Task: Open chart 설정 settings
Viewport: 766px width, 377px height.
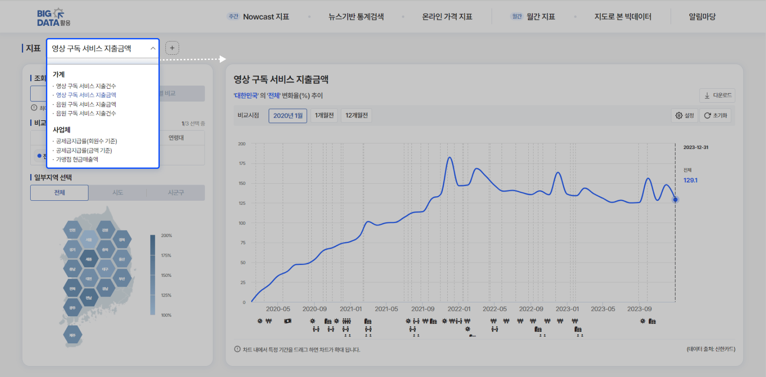Action: click(x=685, y=115)
